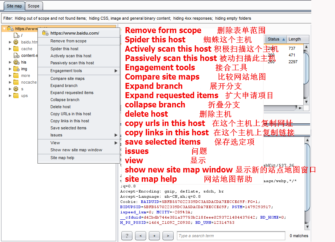Click the content-s file icon
This screenshot has height=242, width=335.
16,55
